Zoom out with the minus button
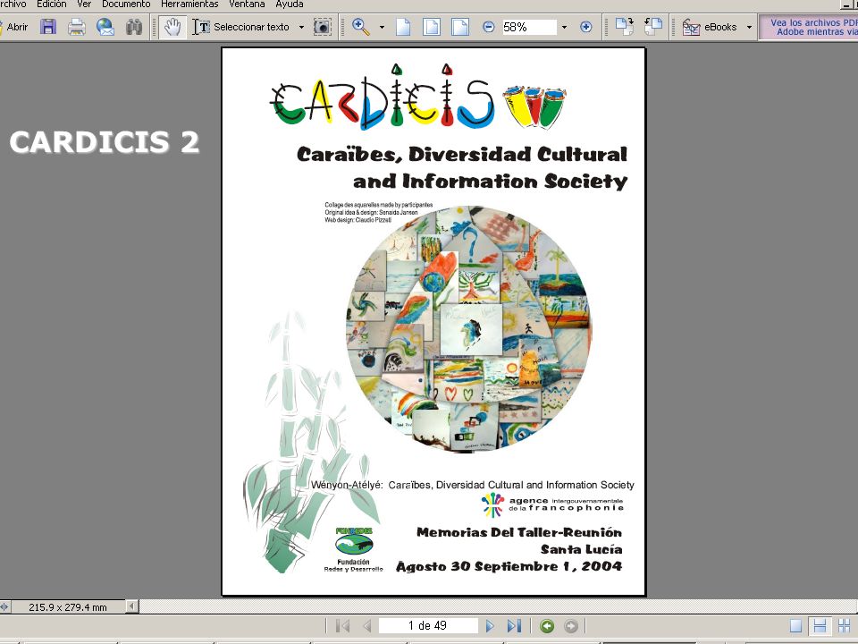 [489, 27]
